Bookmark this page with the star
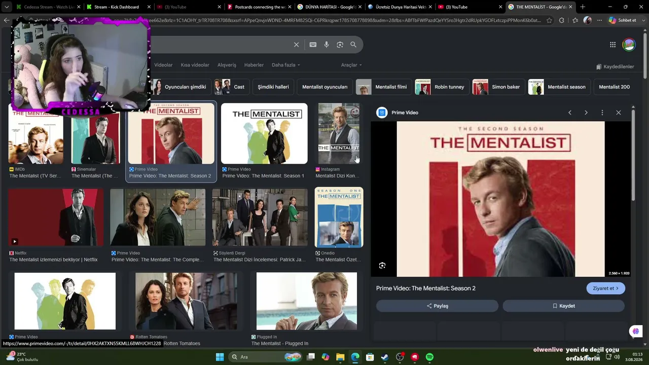The width and height of the screenshot is (649, 365). [x=549, y=20]
